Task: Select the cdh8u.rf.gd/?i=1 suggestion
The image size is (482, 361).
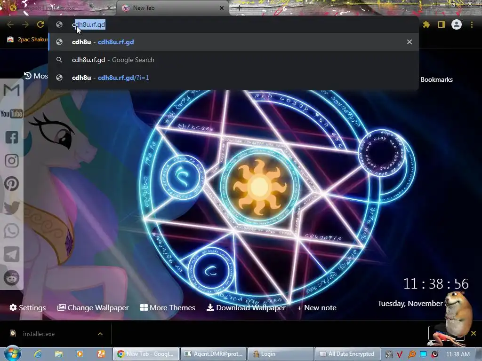Action: [233, 78]
